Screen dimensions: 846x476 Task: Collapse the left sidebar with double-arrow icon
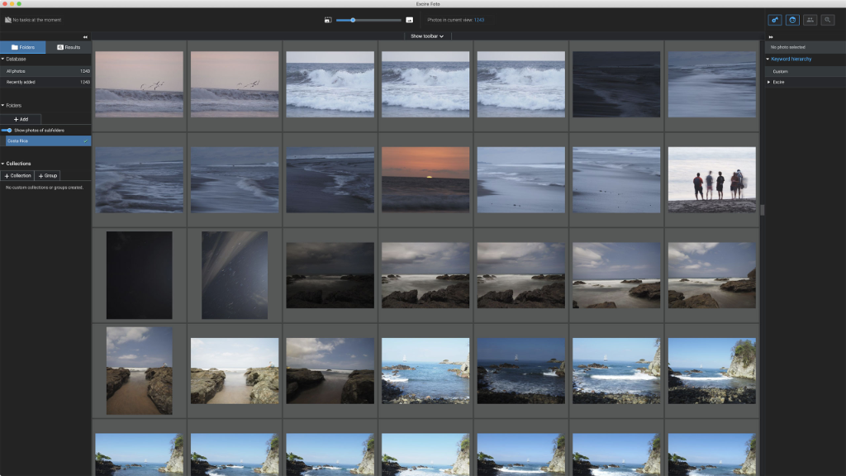point(85,36)
